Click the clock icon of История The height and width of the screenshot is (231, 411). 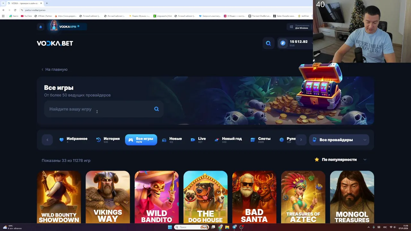point(98,140)
